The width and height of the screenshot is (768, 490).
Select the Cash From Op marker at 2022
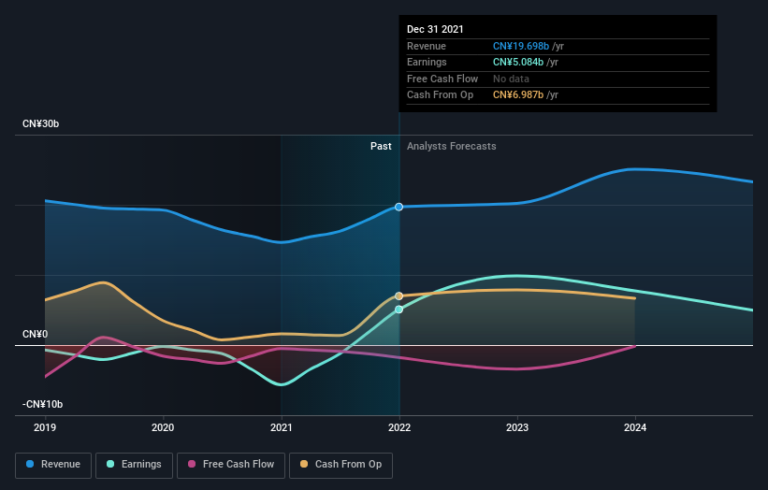399,296
